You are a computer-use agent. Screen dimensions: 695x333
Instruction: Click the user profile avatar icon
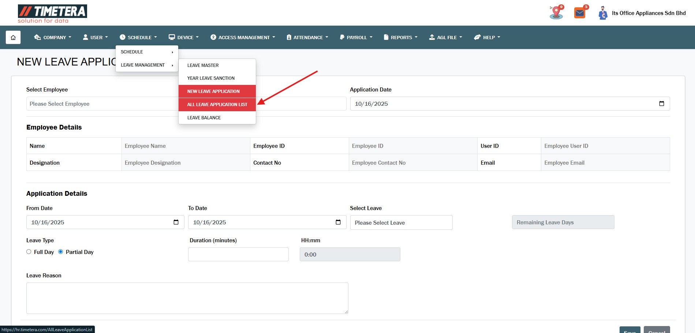pos(602,13)
